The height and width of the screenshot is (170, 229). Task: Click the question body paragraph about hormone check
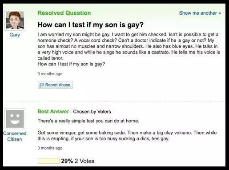click(129, 46)
